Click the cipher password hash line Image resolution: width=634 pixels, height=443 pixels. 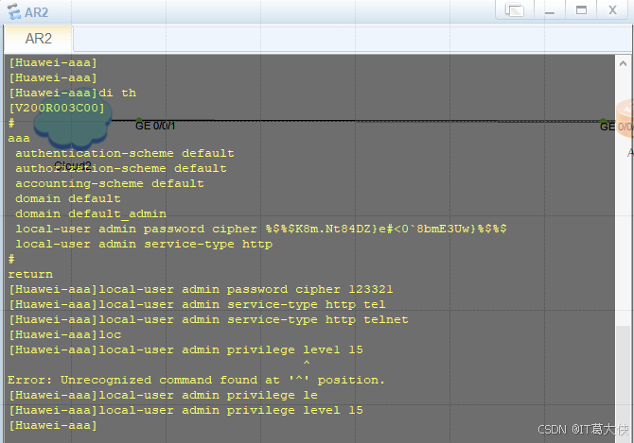pos(261,229)
